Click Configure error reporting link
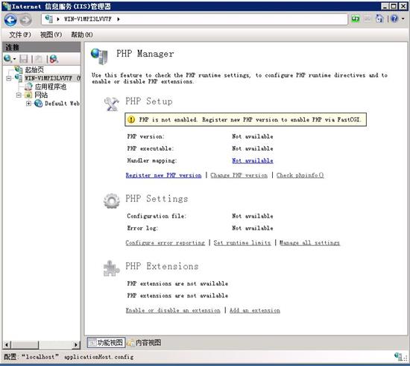Screen dimensions: 410x366 click(x=165, y=243)
